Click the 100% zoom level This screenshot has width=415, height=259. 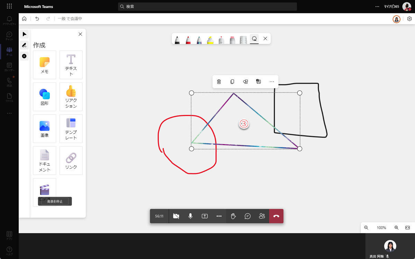(x=381, y=228)
